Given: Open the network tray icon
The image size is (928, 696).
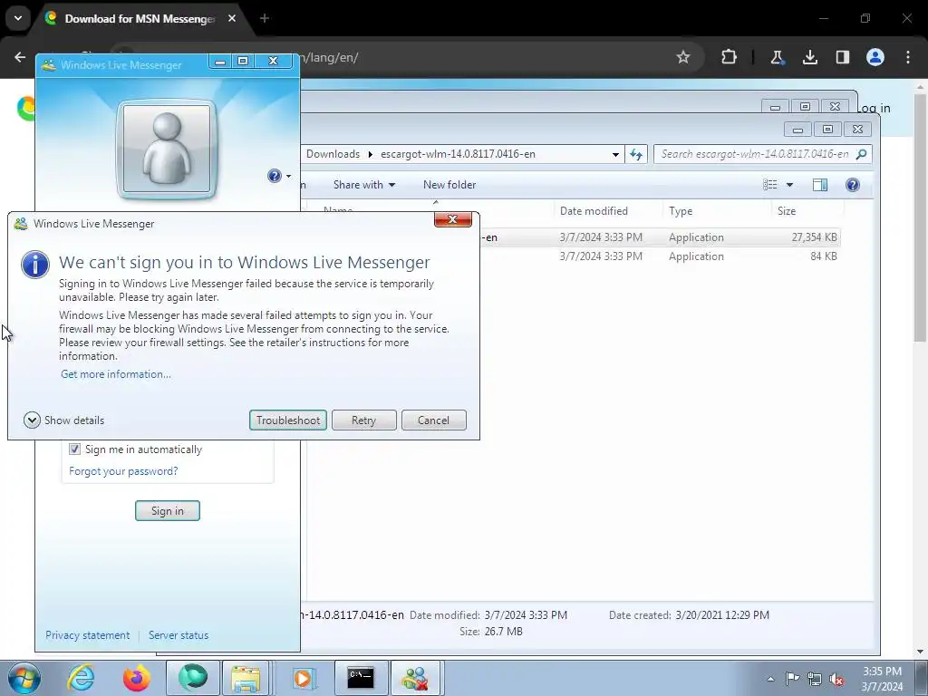Looking at the screenshot, I should [x=815, y=679].
